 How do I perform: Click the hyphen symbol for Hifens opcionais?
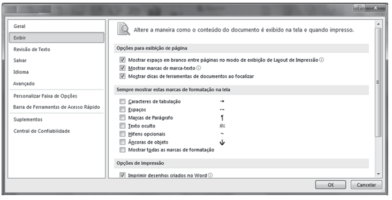(x=222, y=134)
